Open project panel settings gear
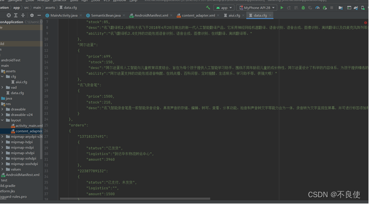The image size is (369, 204). point(32,15)
